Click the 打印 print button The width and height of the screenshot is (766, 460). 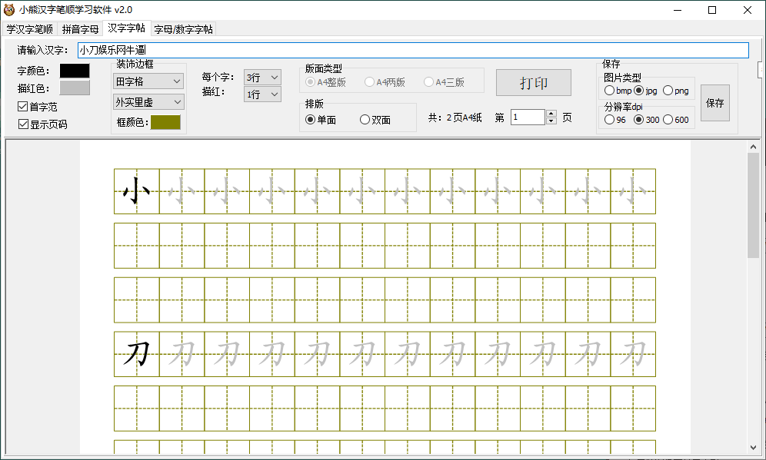[x=534, y=82]
